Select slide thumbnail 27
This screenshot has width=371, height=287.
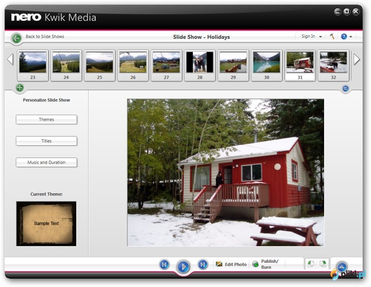(166, 65)
